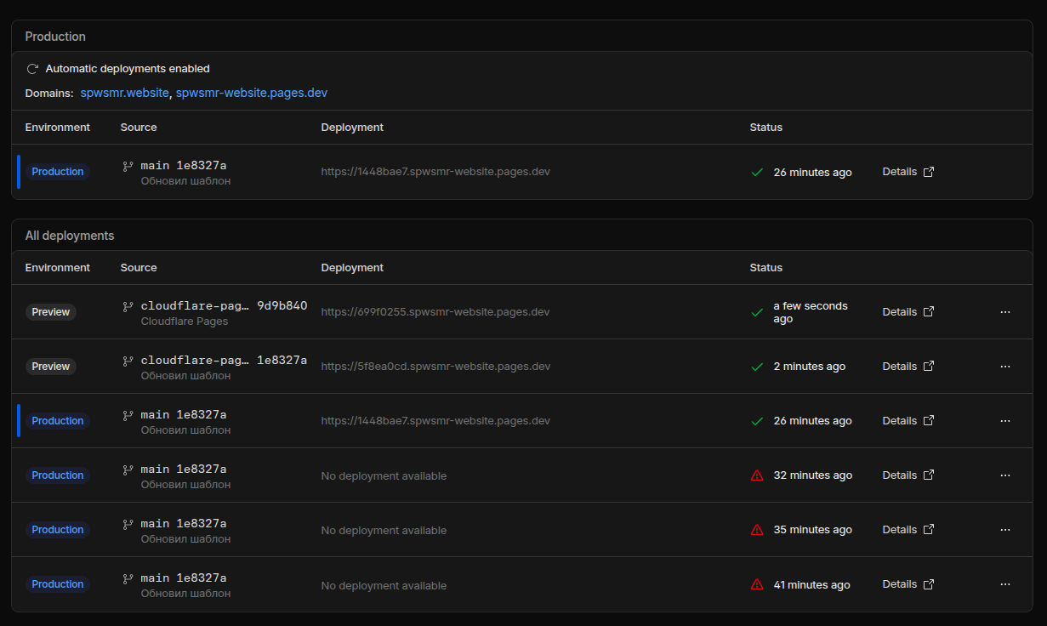This screenshot has height=626, width=1047.
Task: Click green checkmark on a few seconds ago row
Action: (x=757, y=312)
